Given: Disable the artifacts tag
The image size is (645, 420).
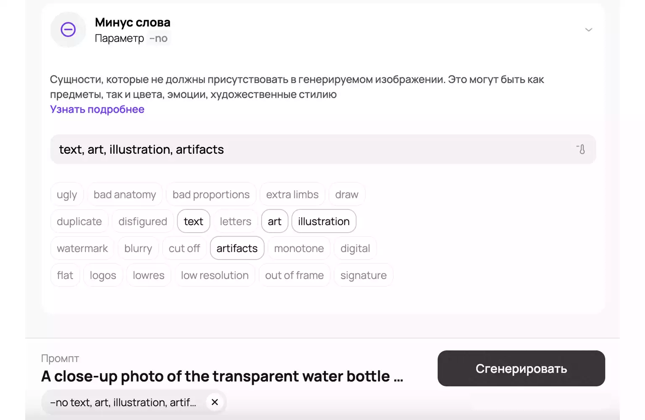Looking at the screenshot, I should coord(237,248).
